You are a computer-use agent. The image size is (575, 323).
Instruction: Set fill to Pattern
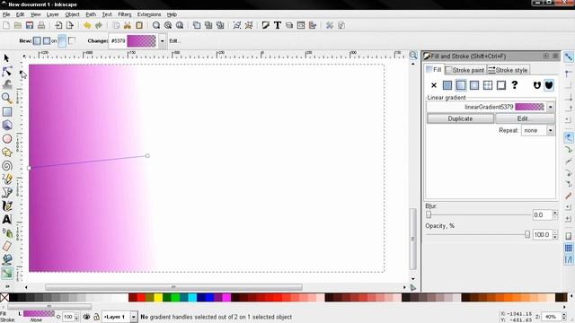click(488, 85)
